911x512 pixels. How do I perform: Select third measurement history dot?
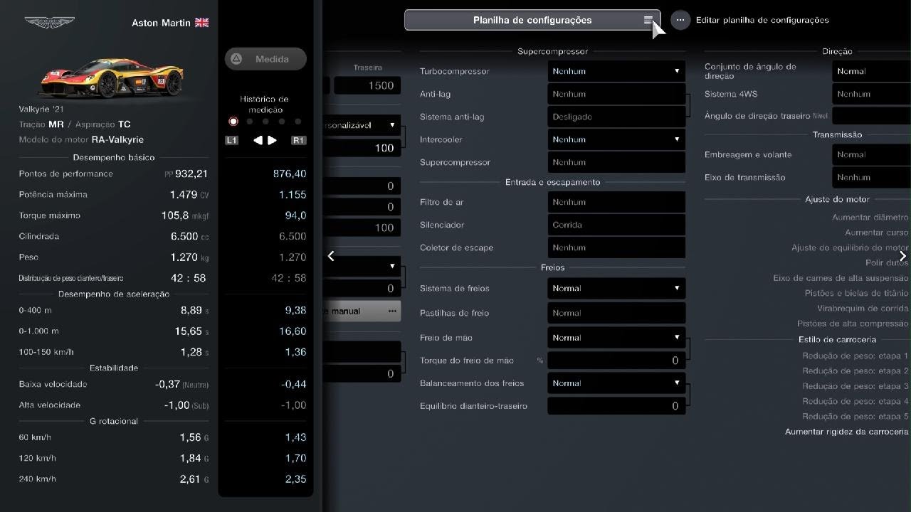tap(265, 122)
